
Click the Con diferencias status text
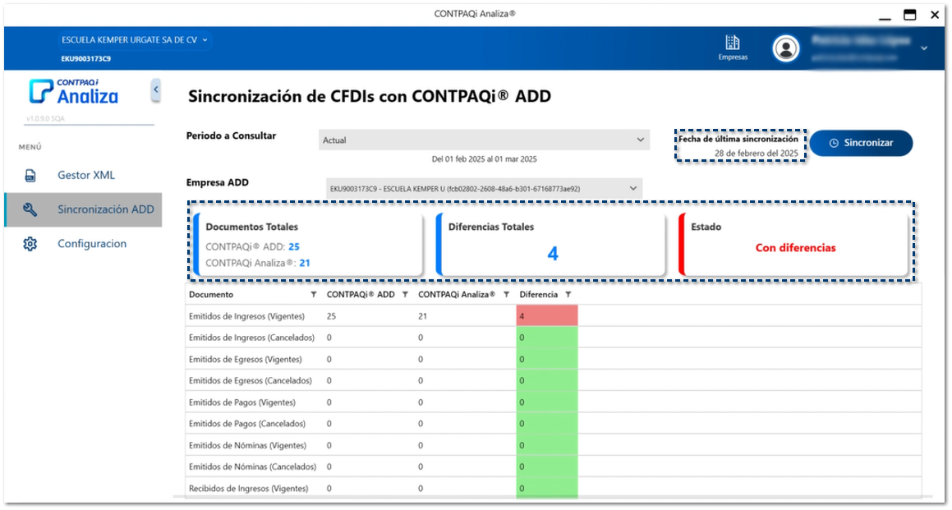pos(795,248)
